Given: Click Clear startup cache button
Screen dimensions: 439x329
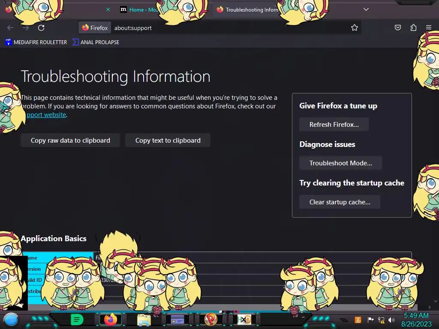Looking at the screenshot, I should 340,202.
